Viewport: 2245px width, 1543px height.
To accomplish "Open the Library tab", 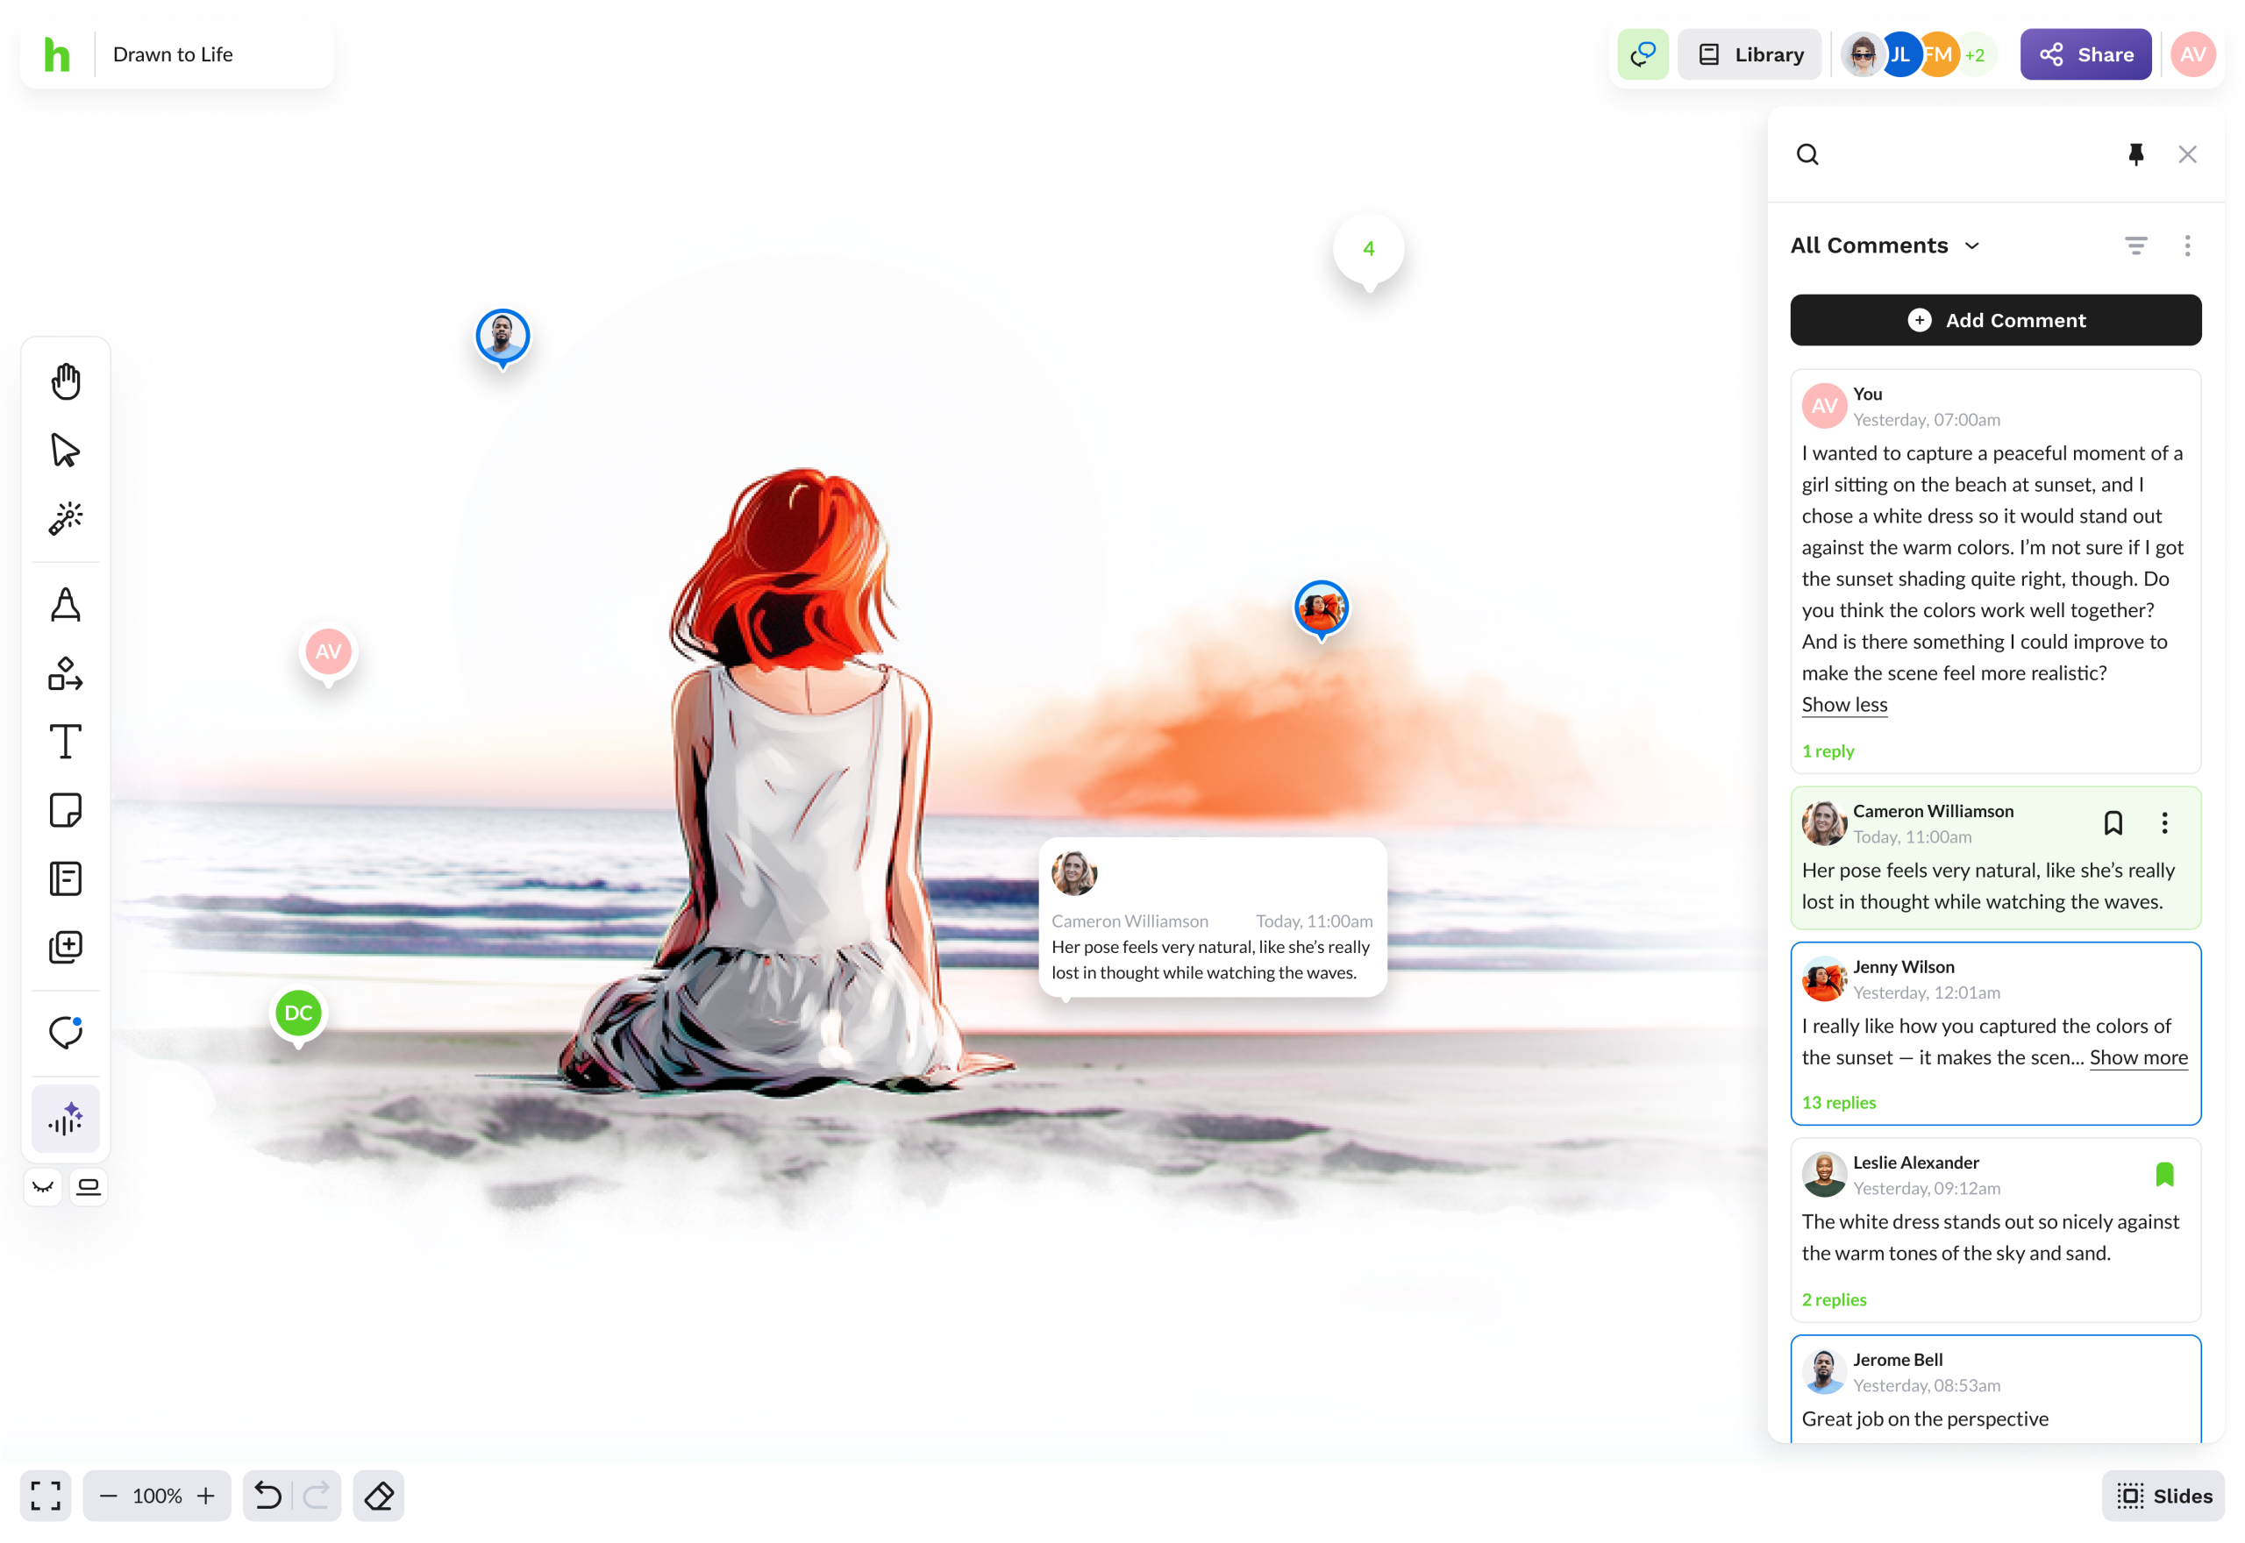I will (x=1749, y=54).
